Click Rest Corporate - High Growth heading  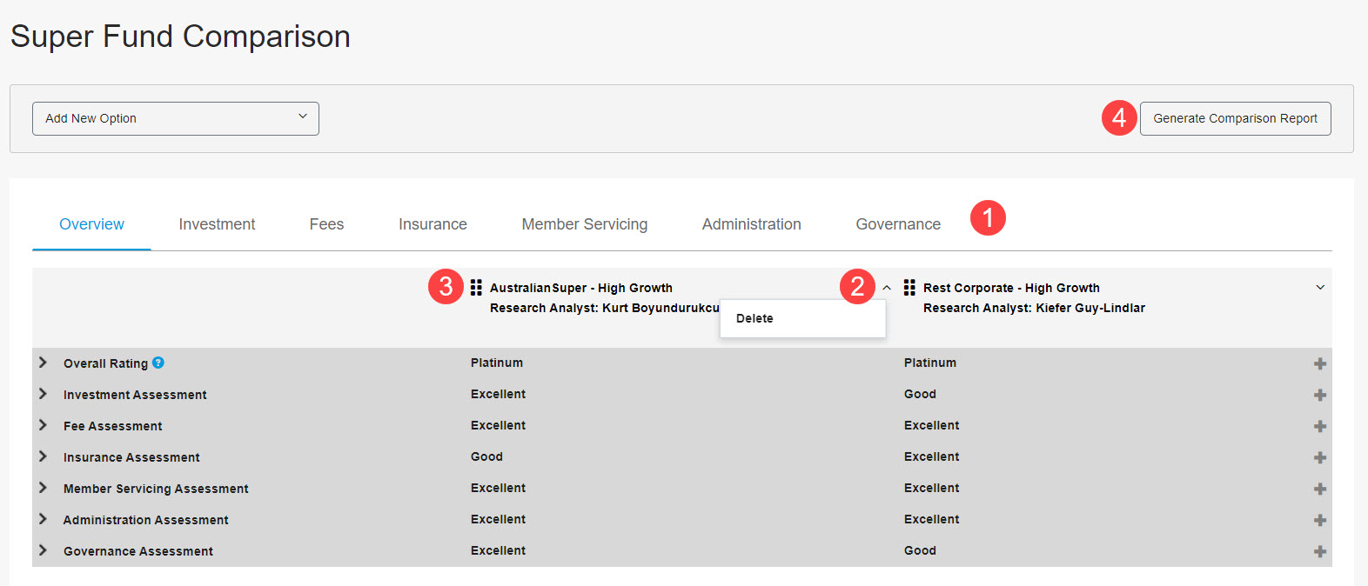1011,288
